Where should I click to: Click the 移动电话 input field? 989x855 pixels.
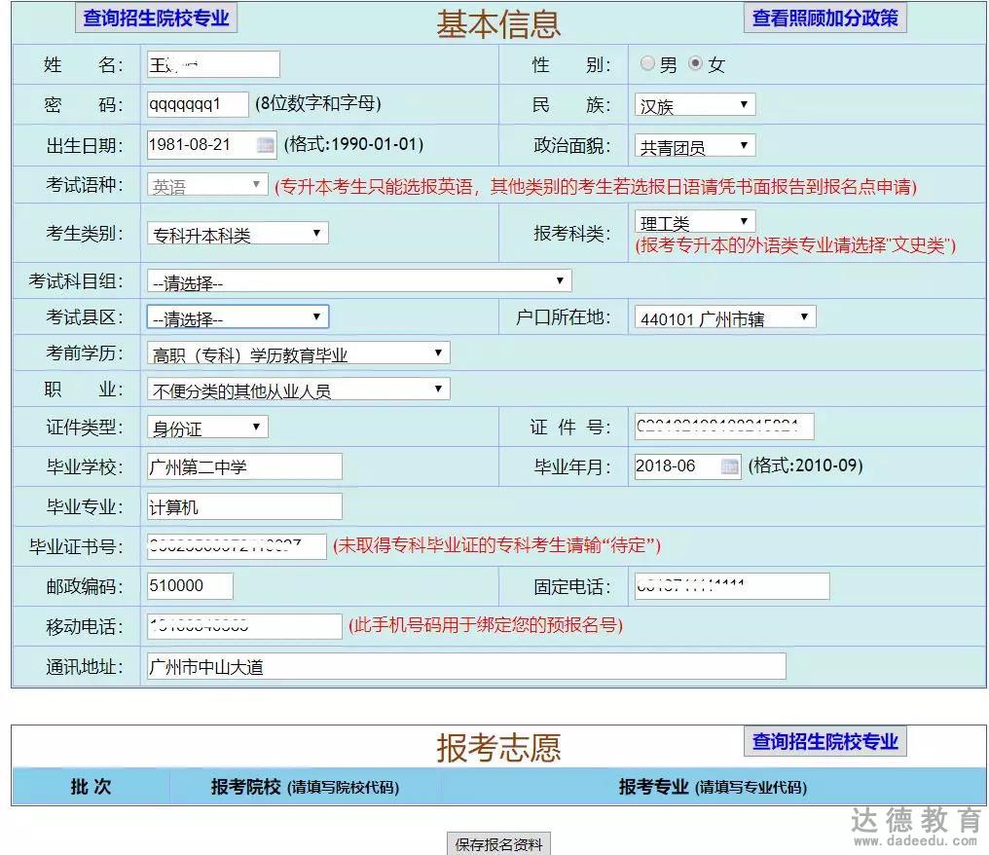click(x=244, y=626)
